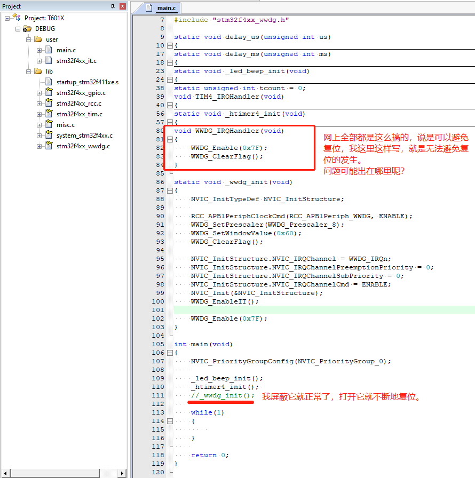Click the misc.c file icon
Screen dimensions: 475x478
49,124
